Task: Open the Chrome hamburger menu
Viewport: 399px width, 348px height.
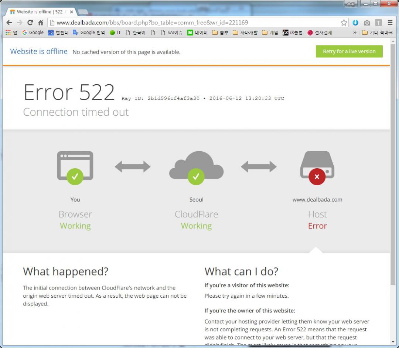Action: point(390,23)
